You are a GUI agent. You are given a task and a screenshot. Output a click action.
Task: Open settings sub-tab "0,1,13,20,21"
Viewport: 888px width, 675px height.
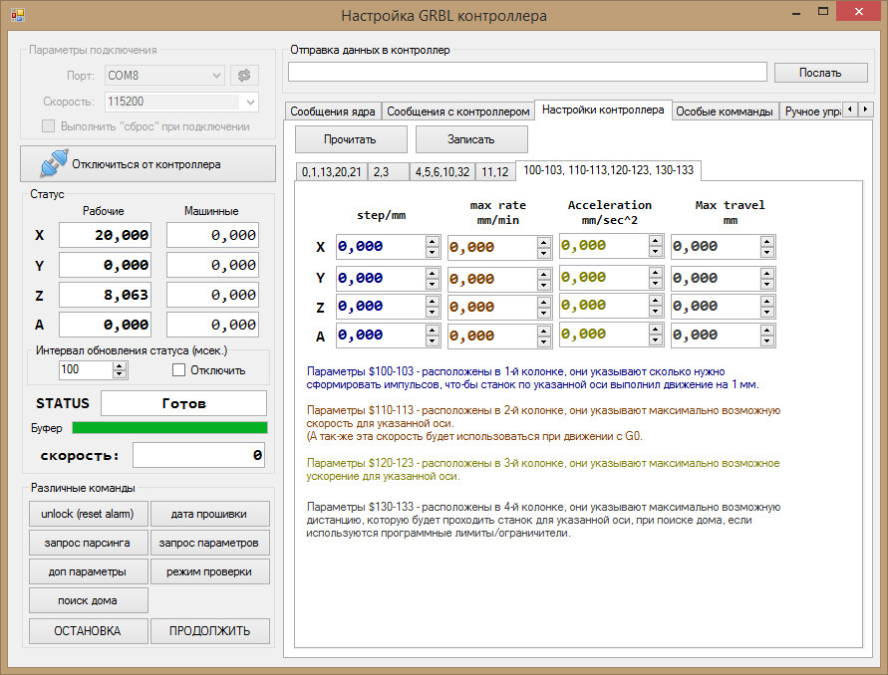(331, 172)
